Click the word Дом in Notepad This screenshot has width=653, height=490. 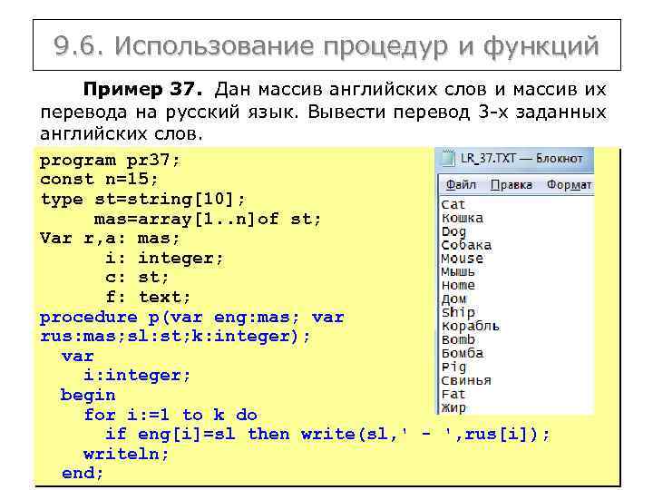[x=453, y=299]
